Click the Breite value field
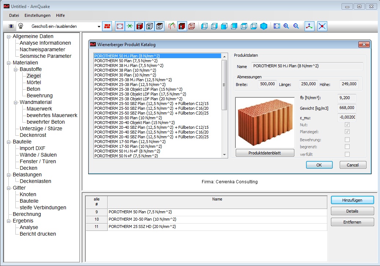The height and width of the screenshot is (266, 380). [x=267, y=84]
